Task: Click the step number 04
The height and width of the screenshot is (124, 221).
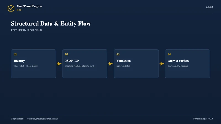Action: [169, 54]
